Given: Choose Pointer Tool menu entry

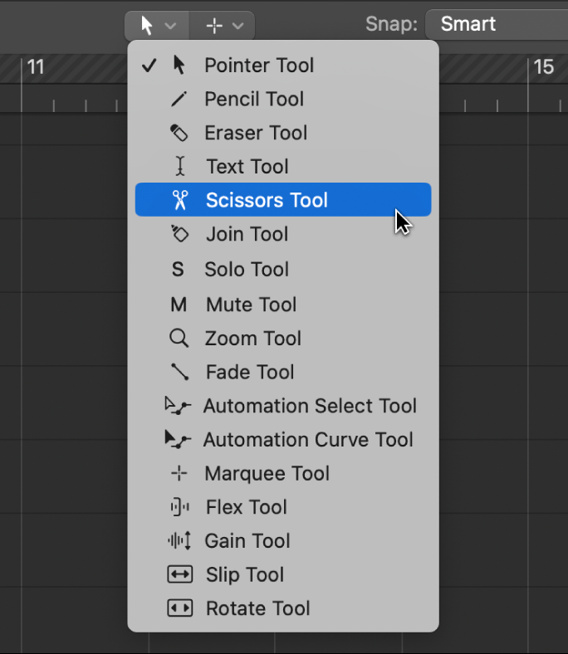Looking at the screenshot, I should 283,66.
